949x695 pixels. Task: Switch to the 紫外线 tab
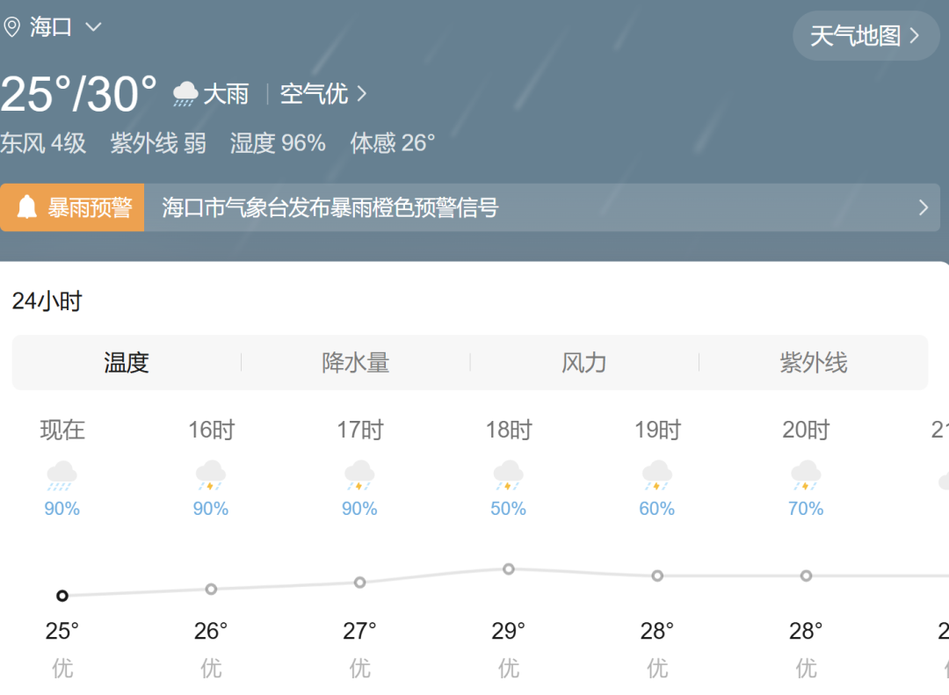(814, 363)
